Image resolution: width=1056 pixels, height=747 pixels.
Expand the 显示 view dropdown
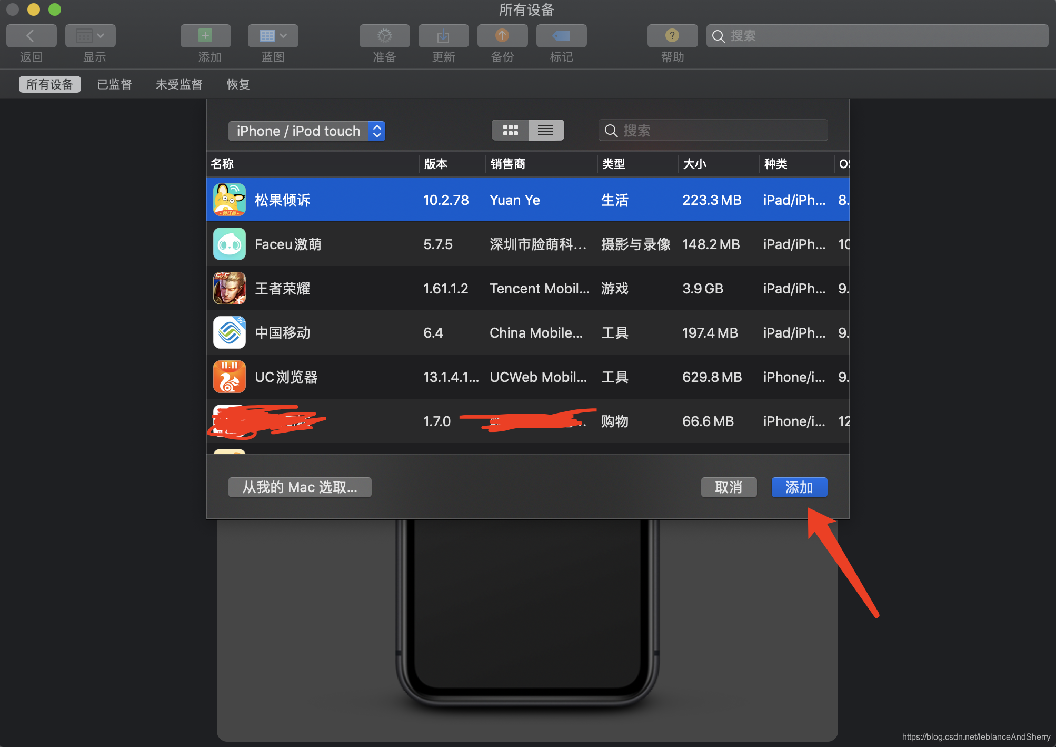(x=90, y=36)
